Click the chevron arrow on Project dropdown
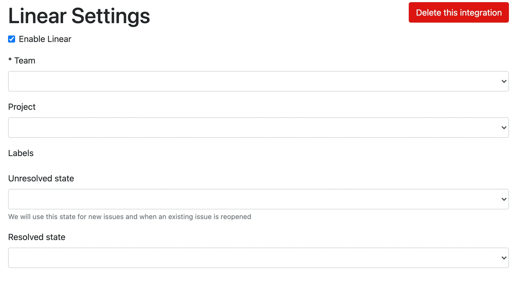Viewport: 517px width, 285px height. click(504, 128)
